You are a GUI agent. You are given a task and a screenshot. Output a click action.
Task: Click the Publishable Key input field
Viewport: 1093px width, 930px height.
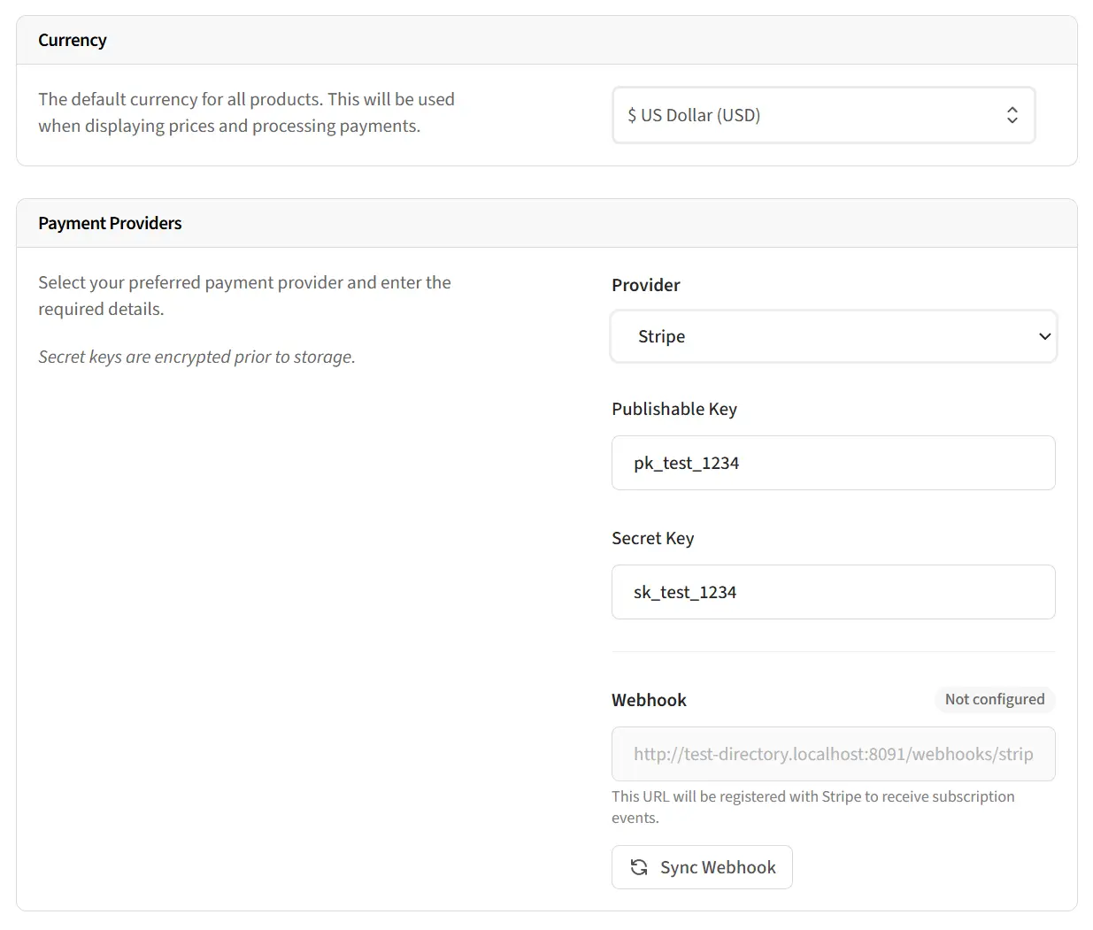point(833,463)
